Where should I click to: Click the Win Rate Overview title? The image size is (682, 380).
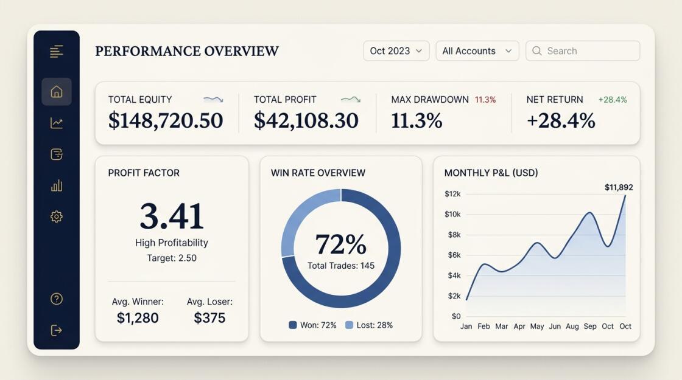[318, 173]
